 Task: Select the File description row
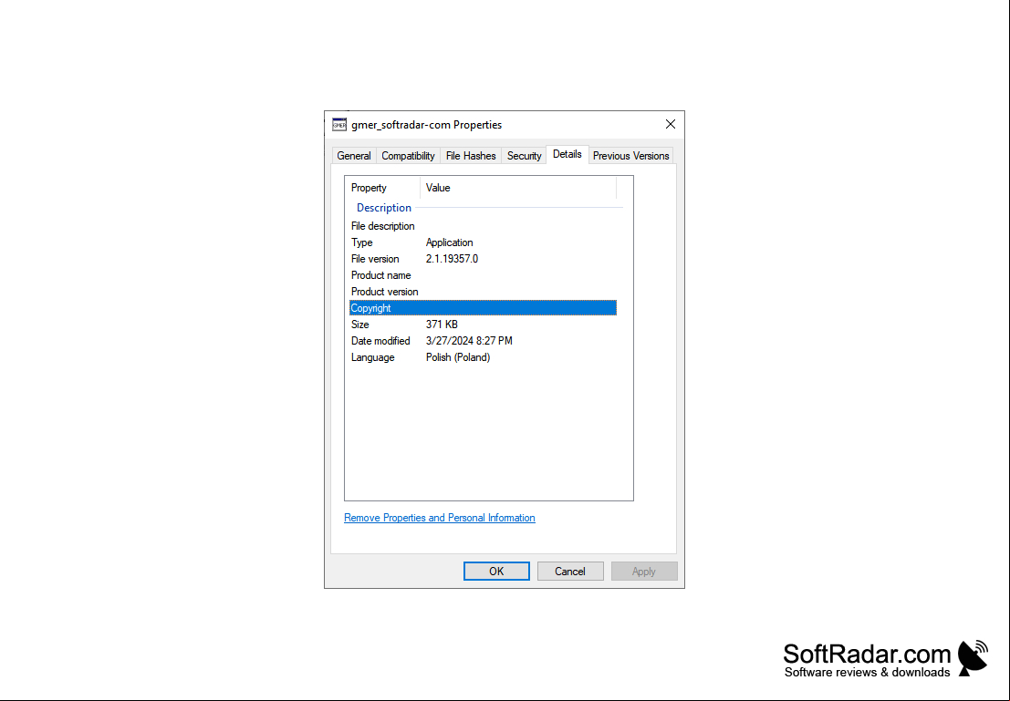pos(483,227)
